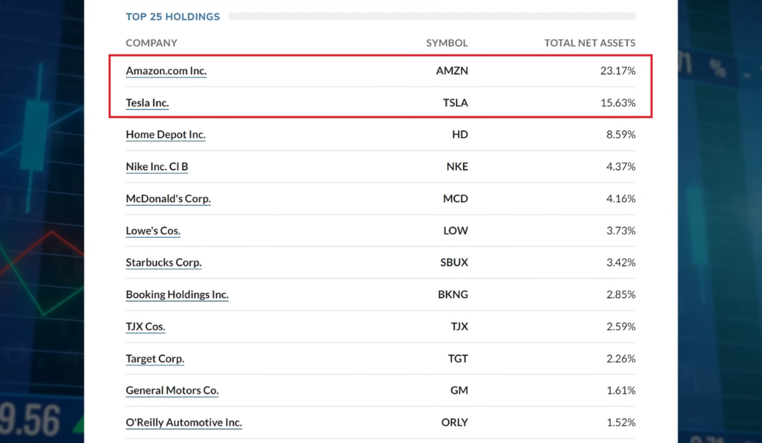
Task: Click the 23.17% net assets value
Action: tap(617, 71)
